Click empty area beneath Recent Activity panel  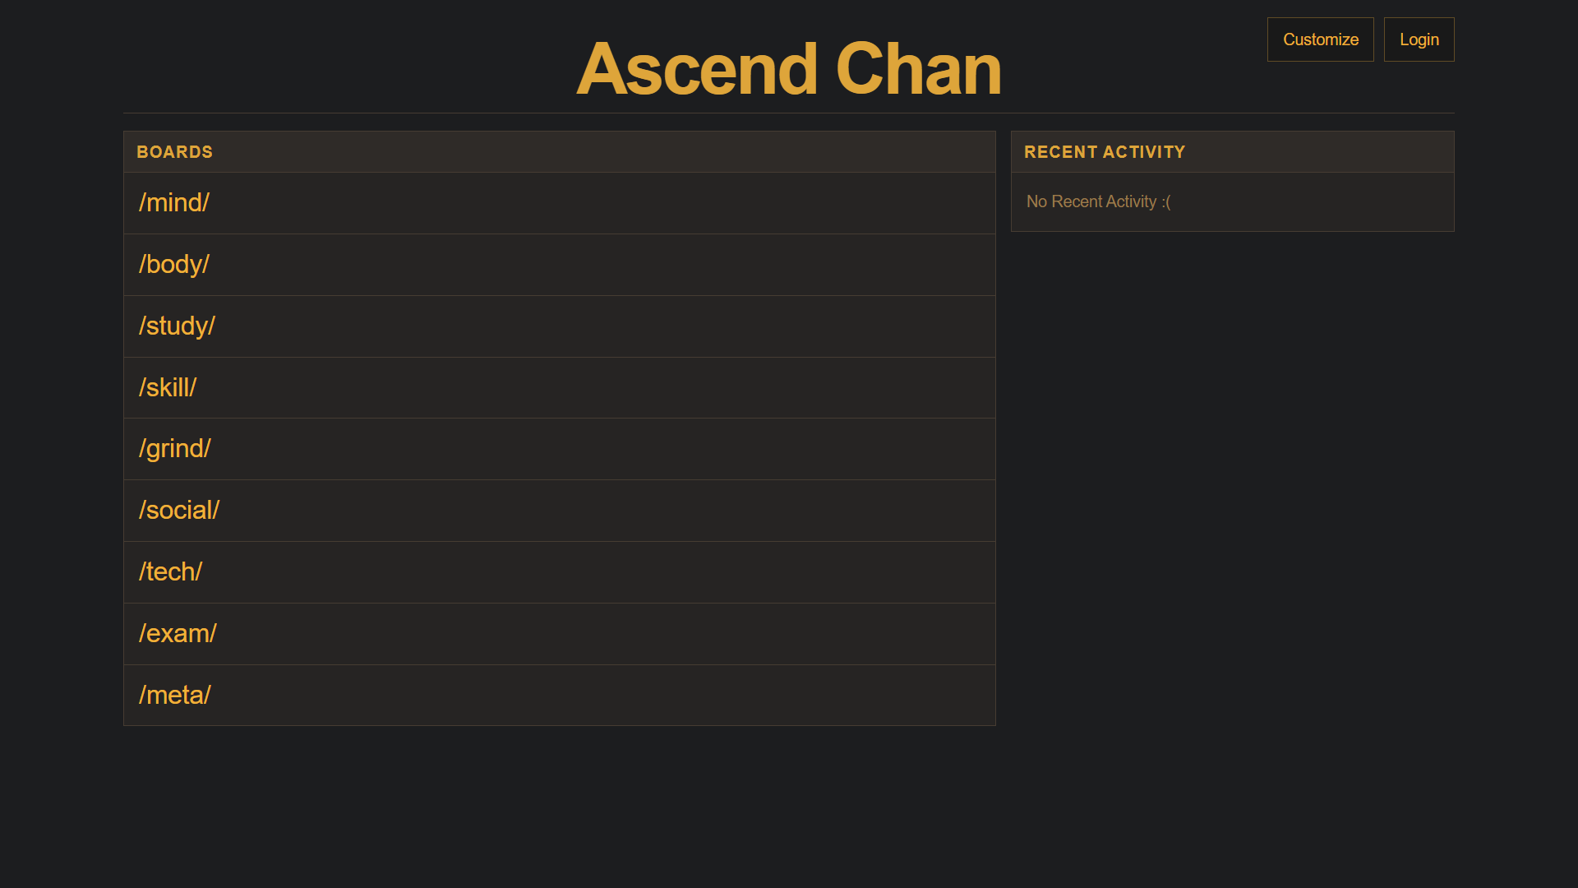[x=1233, y=493]
